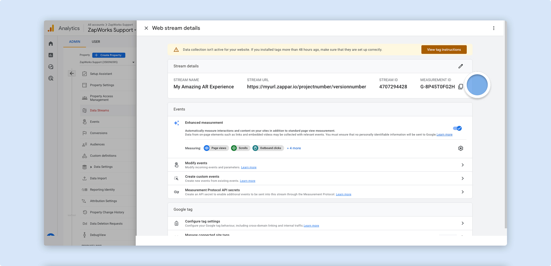551x266 pixels.
Task: Expand the Data Settings triangle
Action: point(91,167)
